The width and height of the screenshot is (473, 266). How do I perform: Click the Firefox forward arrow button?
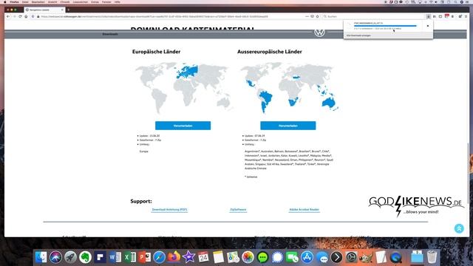[x=14, y=16]
